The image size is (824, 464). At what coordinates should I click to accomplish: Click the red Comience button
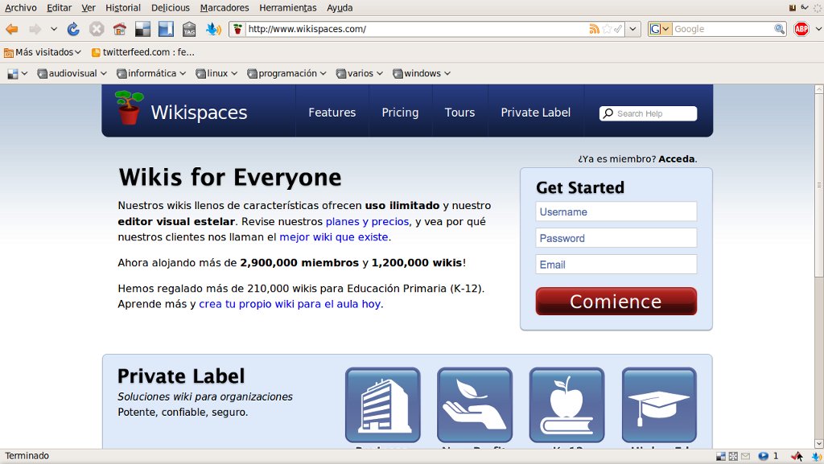[616, 302]
